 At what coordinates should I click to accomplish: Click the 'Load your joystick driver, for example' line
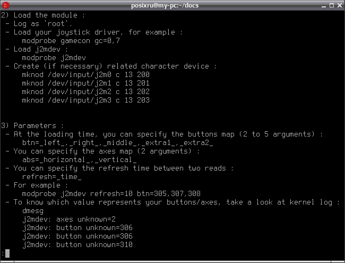pyautogui.click(x=94, y=32)
